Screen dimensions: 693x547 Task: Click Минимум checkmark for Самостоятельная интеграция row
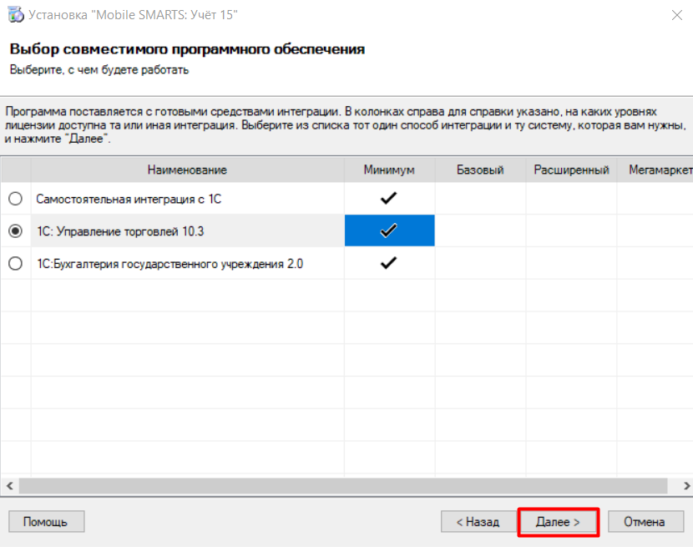click(x=389, y=198)
